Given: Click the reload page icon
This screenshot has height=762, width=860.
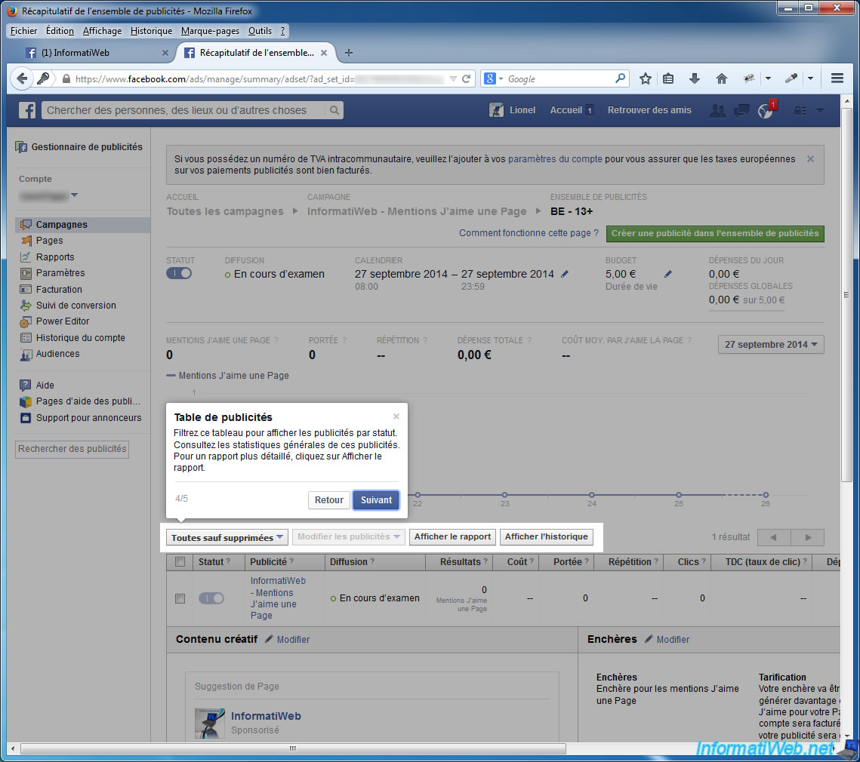Looking at the screenshot, I should 466,78.
